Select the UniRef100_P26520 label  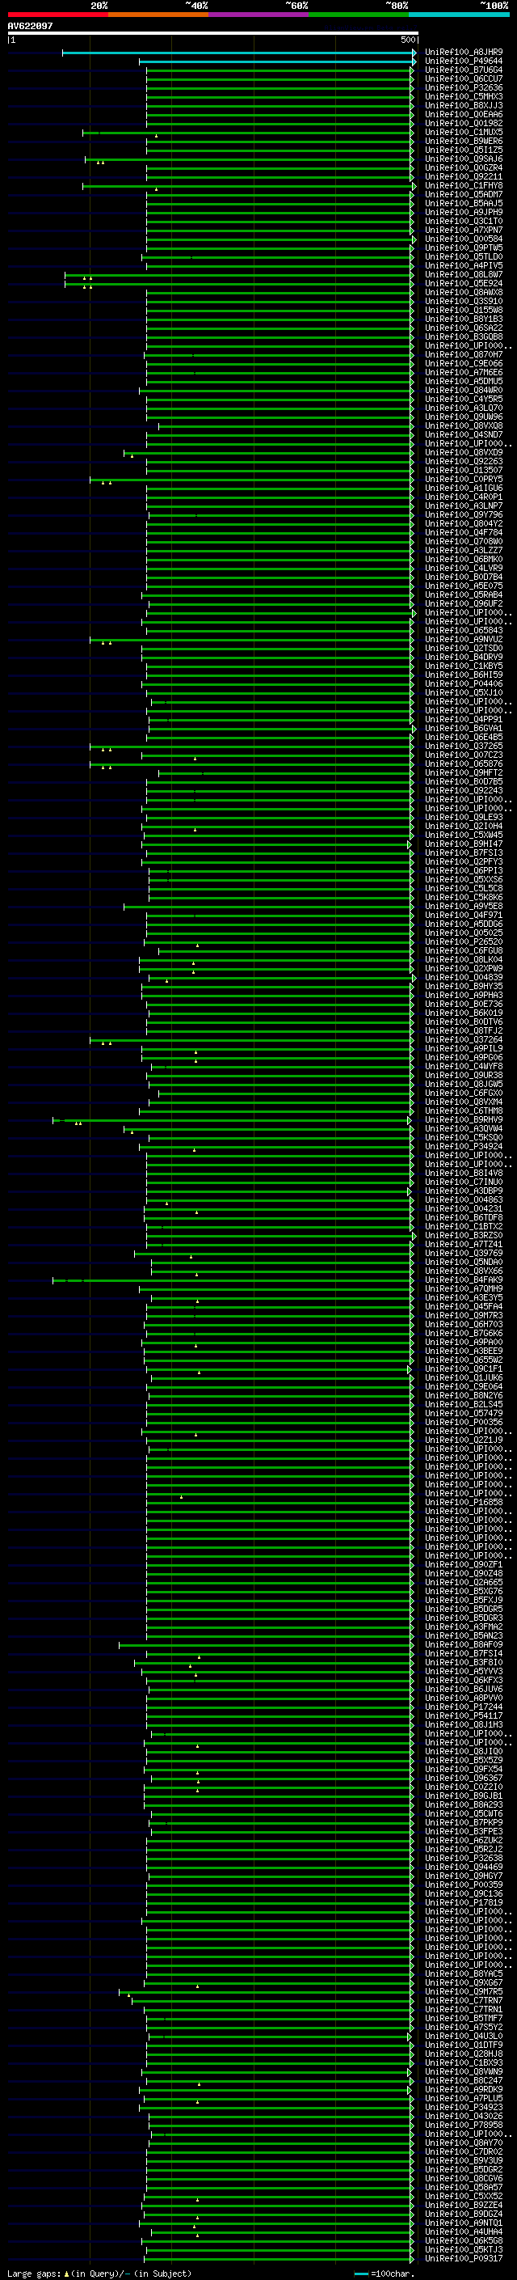point(464,942)
